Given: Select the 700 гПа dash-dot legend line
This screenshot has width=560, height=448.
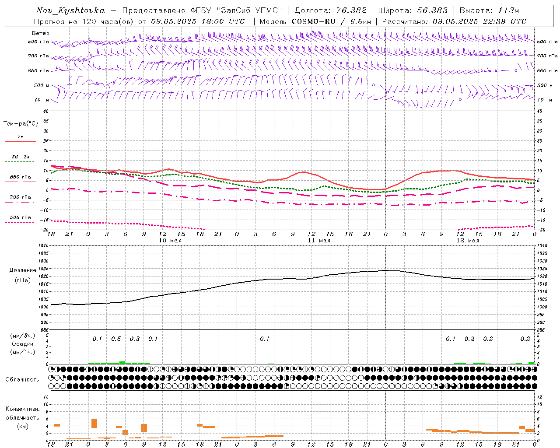Looking at the screenshot, I should [20, 202].
